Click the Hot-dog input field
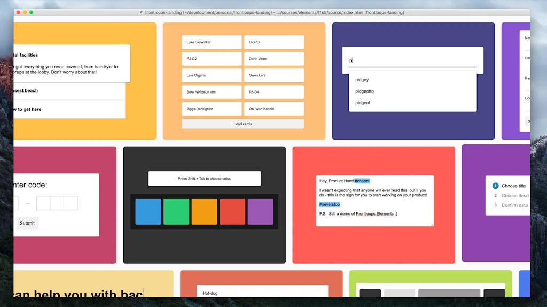Viewport: 547px width, 307px height. (262, 291)
